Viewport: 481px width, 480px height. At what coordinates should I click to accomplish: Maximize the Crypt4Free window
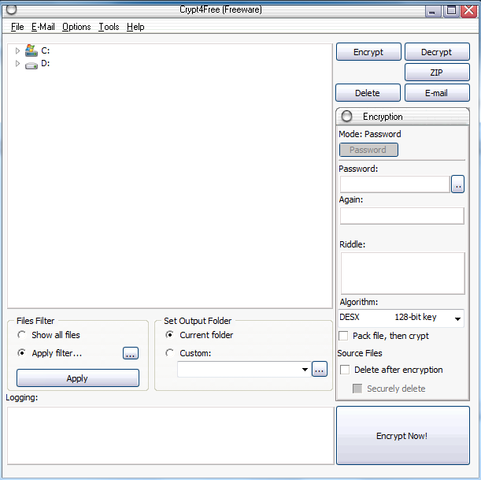451,11
